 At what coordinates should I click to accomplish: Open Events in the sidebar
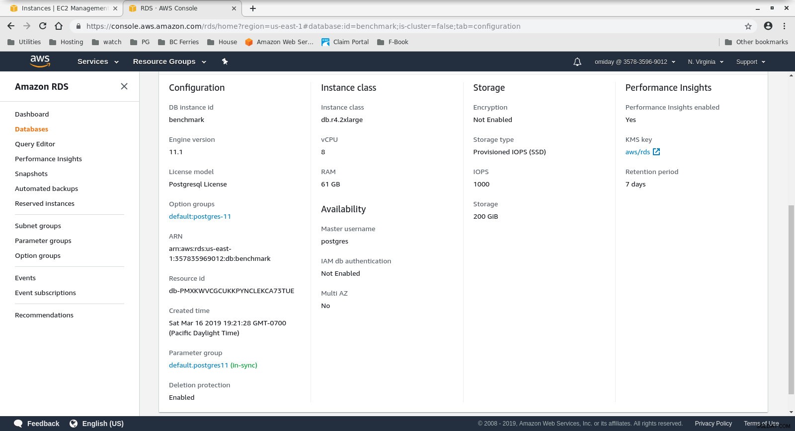click(25, 278)
